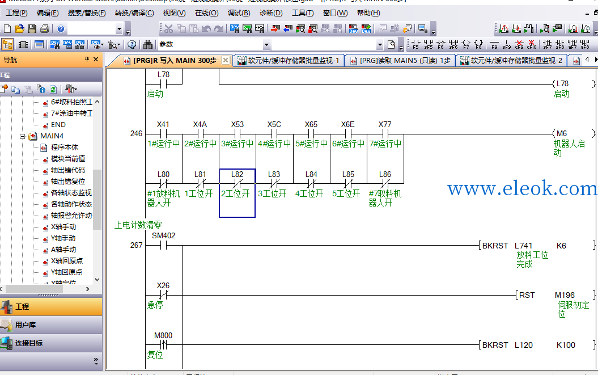Insert a closed branch contact (sF6)
The height and width of the screenshot is (375, 598).
click(453, 45)
